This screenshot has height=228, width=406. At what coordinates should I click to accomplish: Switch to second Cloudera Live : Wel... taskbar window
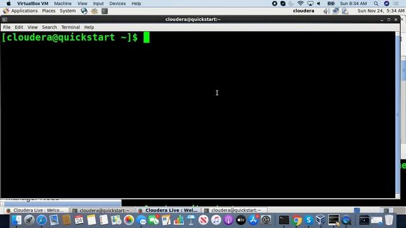tap(169, 210)
